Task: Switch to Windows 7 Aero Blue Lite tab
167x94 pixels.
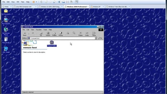Action: point(118,7)
